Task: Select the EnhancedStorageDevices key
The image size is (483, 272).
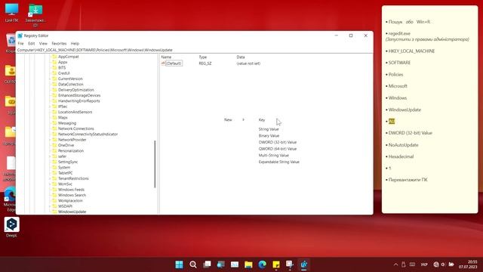Action: pos(79,95)
